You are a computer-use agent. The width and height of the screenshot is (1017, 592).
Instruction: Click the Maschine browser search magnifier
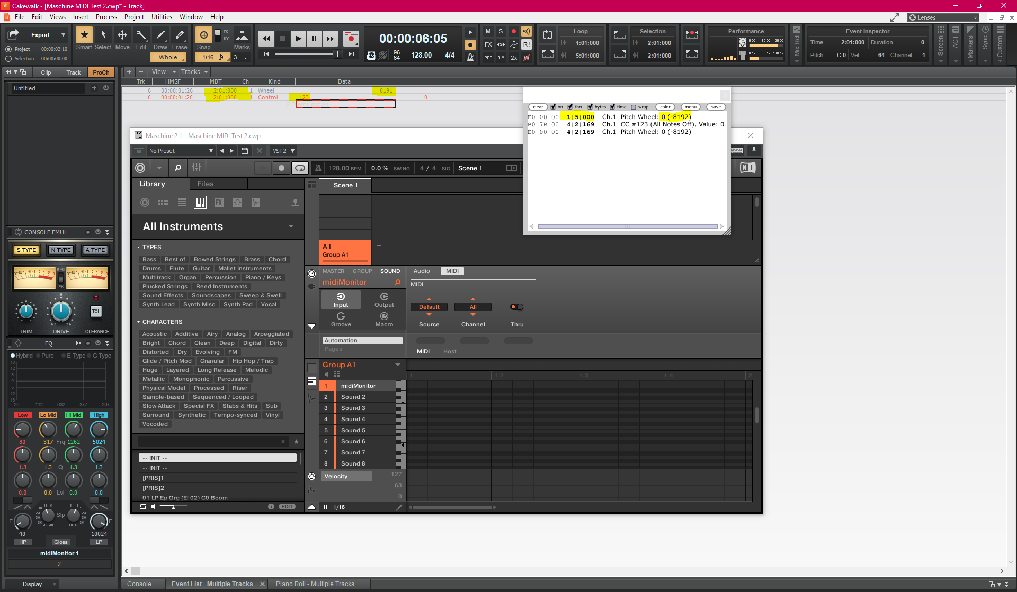coord(178,168)
